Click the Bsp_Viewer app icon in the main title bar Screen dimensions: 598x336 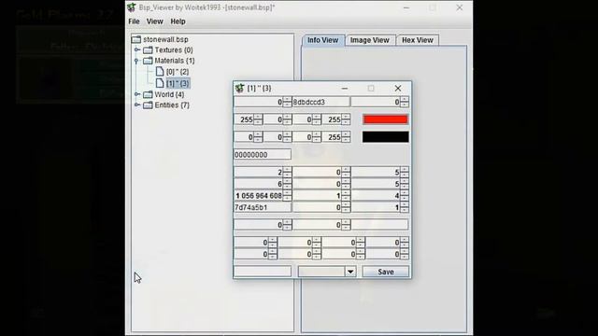pyautogui.click(x=132, y=7)
